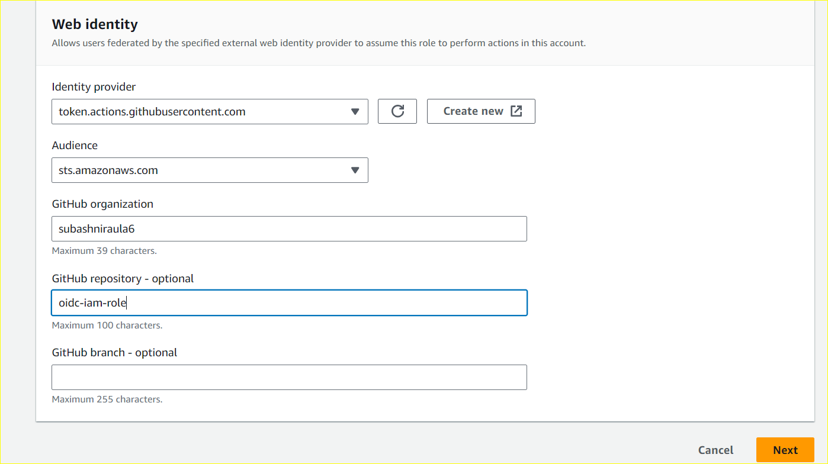
Task: Click the Create new provider button
Action: click(x=481, y=111)
